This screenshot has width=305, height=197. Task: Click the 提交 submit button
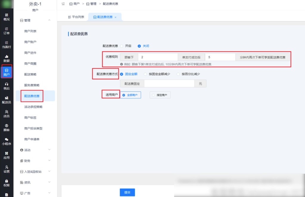pyautogui.click(x=127, y=192)
